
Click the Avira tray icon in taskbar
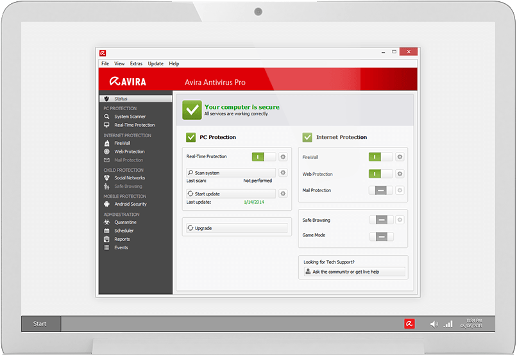[409, 324]
